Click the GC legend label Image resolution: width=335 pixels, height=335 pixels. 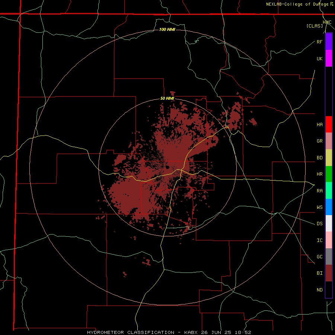click(x=319, y=257)
